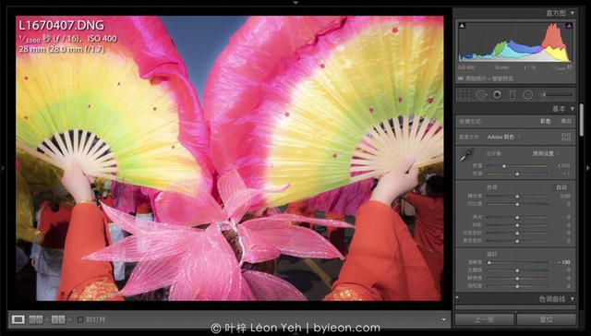Set treatment to 彩色 color
Viewport: 591px width, 336px height.
coord(546,121)
